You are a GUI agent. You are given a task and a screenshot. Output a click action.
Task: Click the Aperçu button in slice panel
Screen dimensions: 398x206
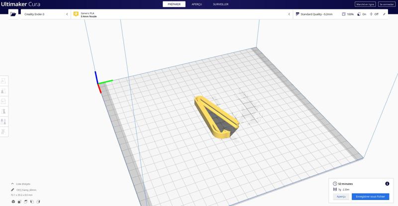coord(341,197)
